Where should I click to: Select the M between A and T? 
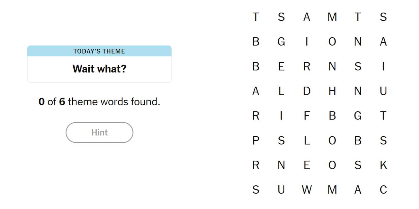coord(332,17)
